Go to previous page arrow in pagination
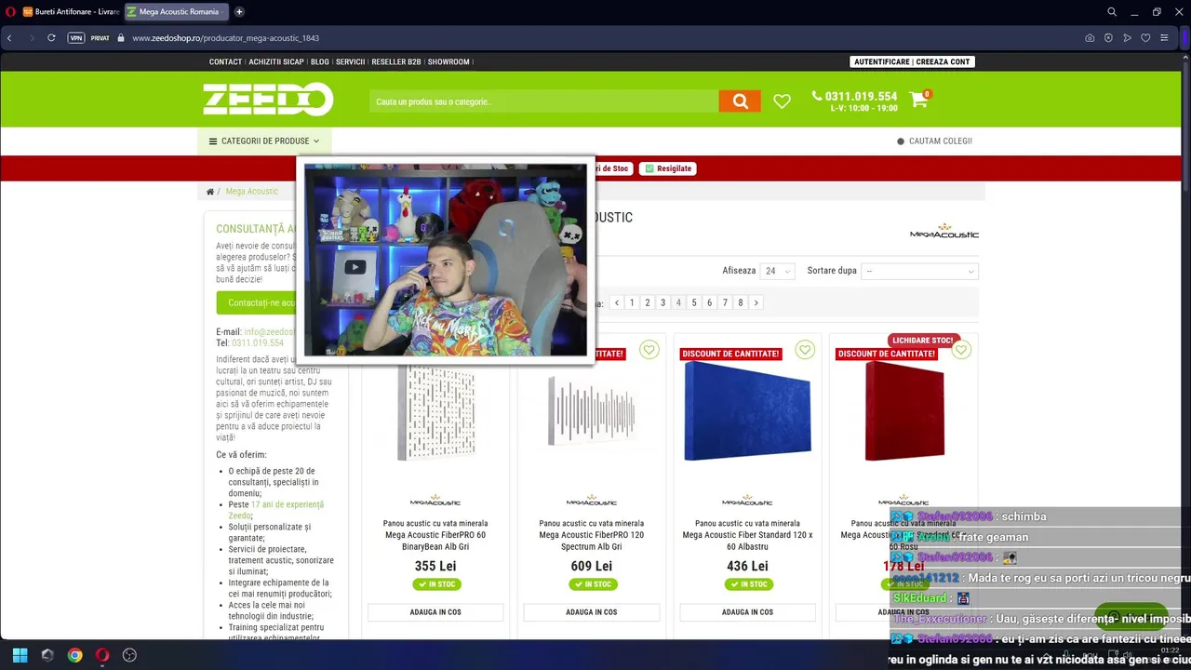 [x=616, y=302]
